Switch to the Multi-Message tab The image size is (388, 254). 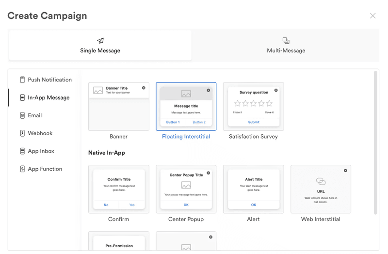[286, 46]
